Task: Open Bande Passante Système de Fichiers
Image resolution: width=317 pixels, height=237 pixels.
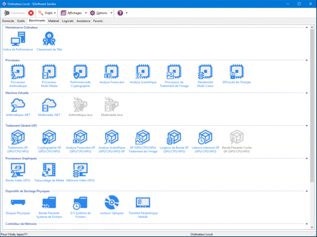Action: coord(49,207)
